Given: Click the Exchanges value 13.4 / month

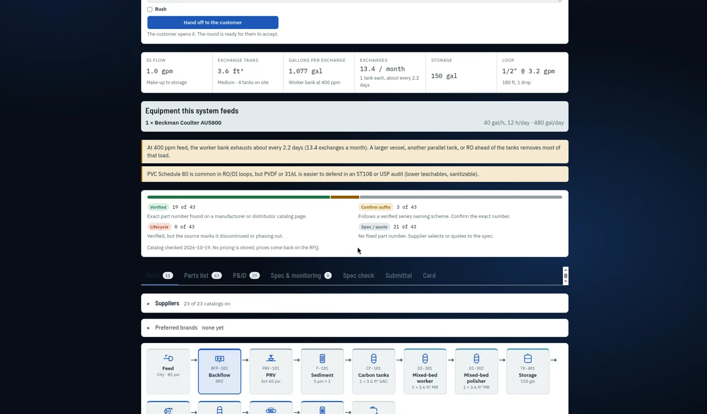Looking at the screenshot, I should (383, 69).
